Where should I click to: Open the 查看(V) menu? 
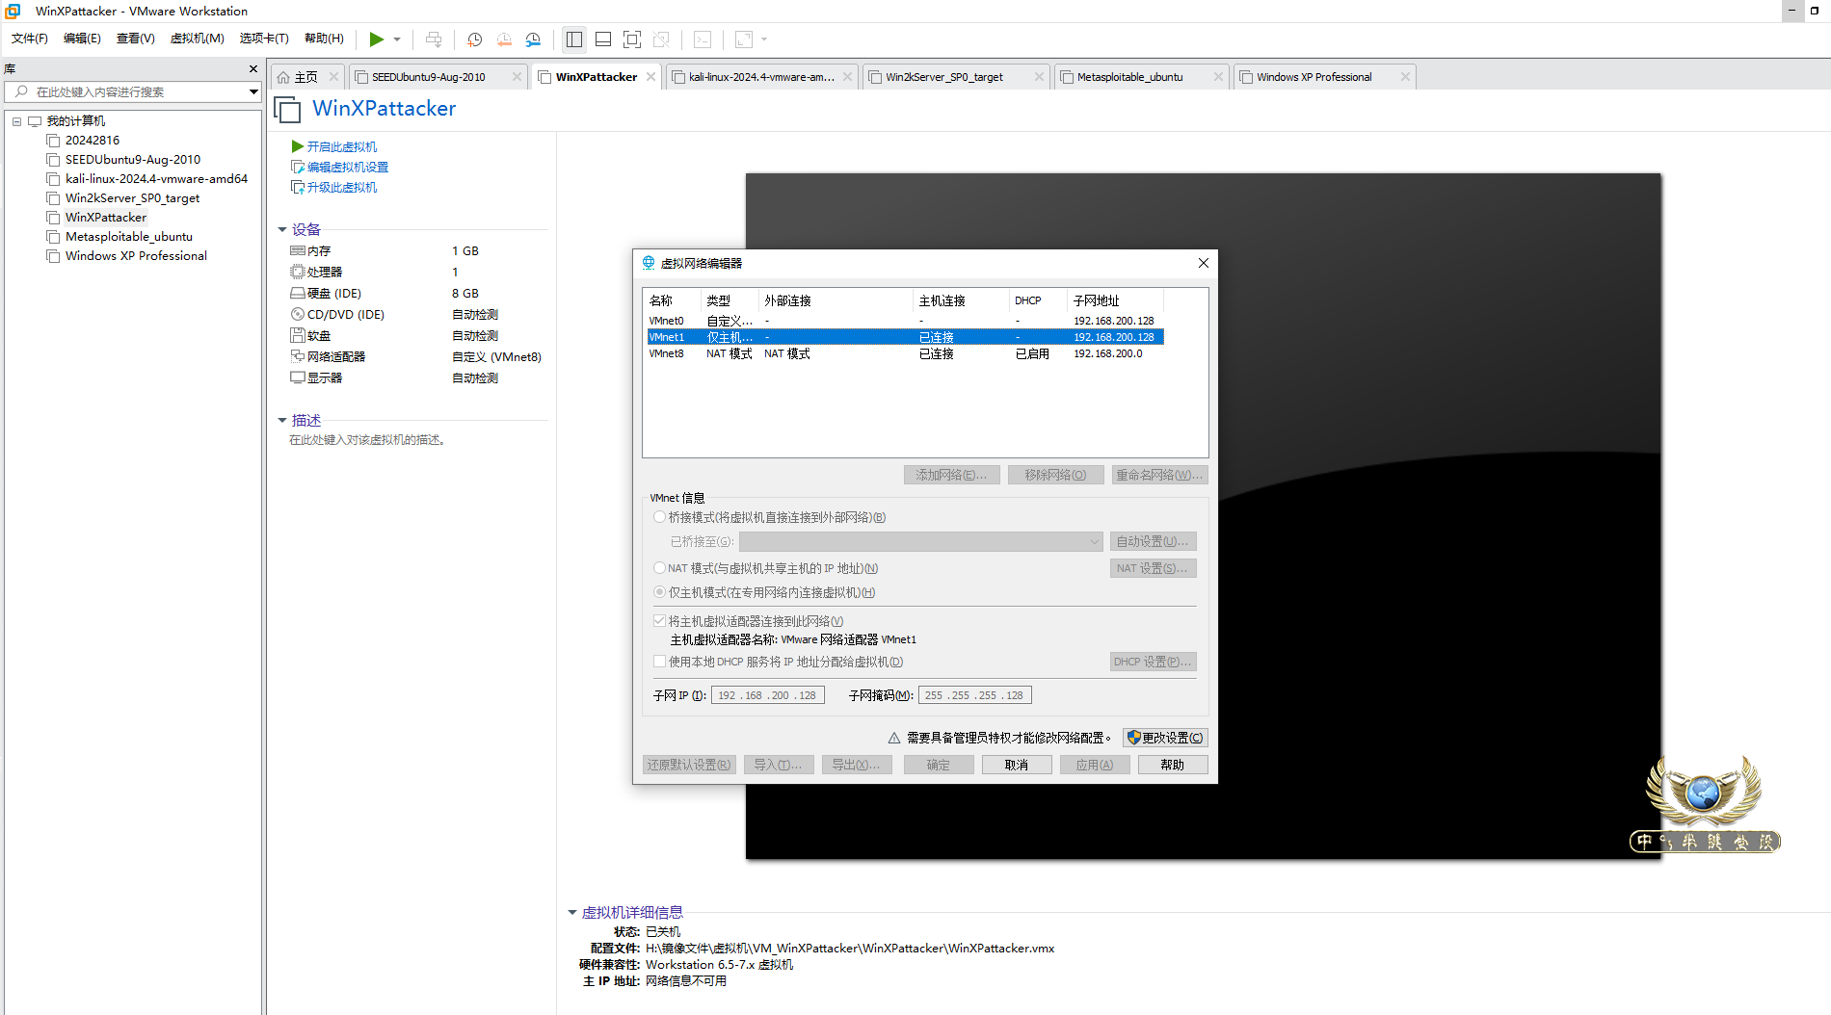pyautogui.click(x=136, y=39)
